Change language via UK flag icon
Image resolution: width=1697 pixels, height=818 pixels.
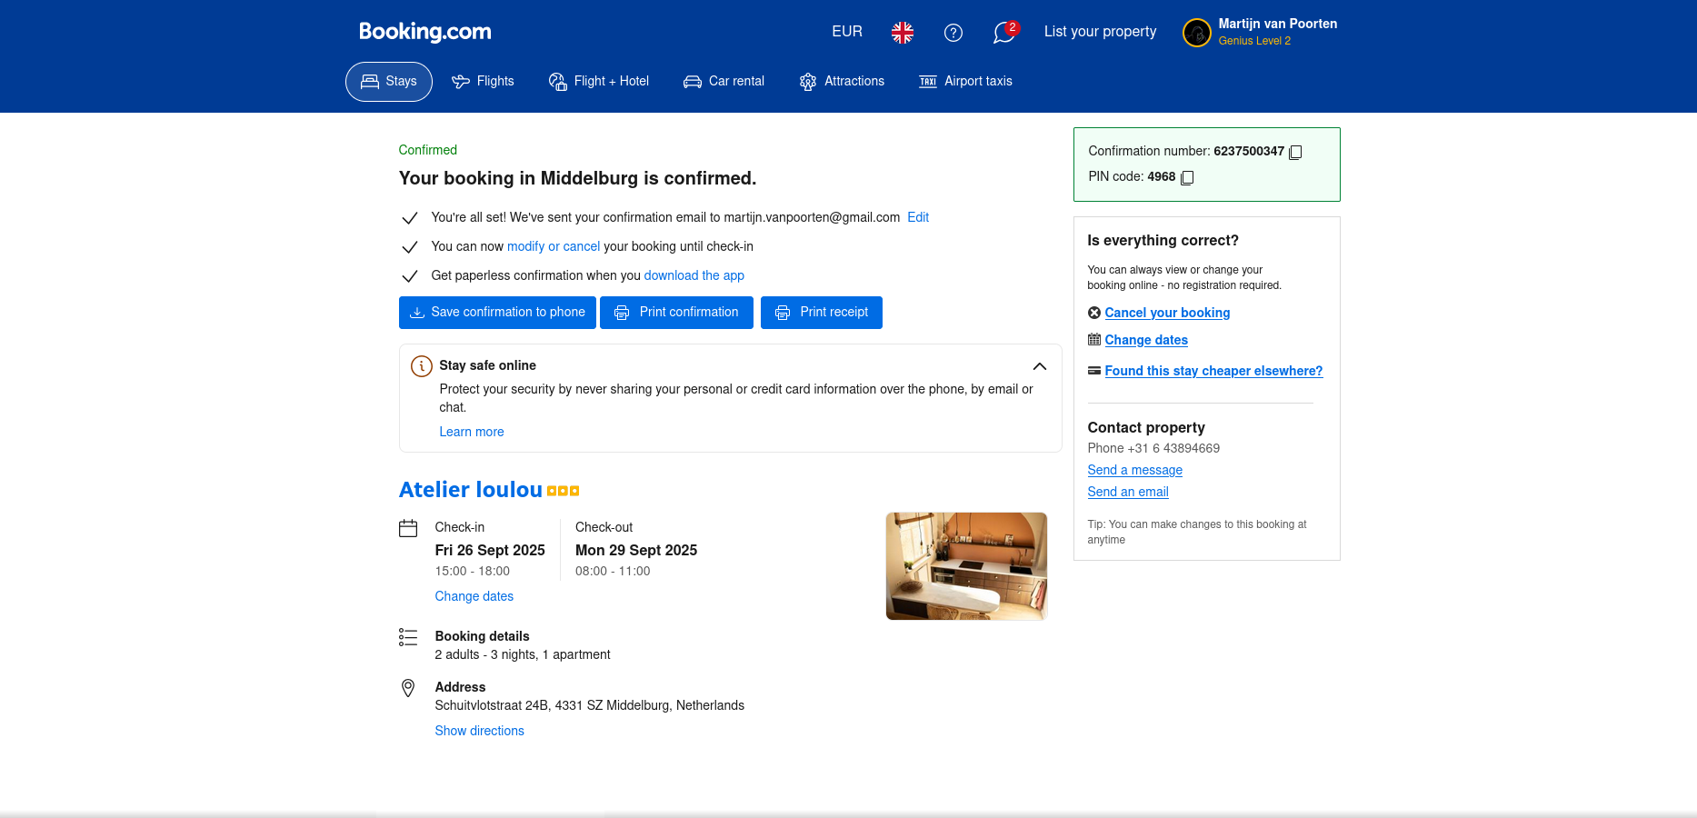(x=902, y=33)
